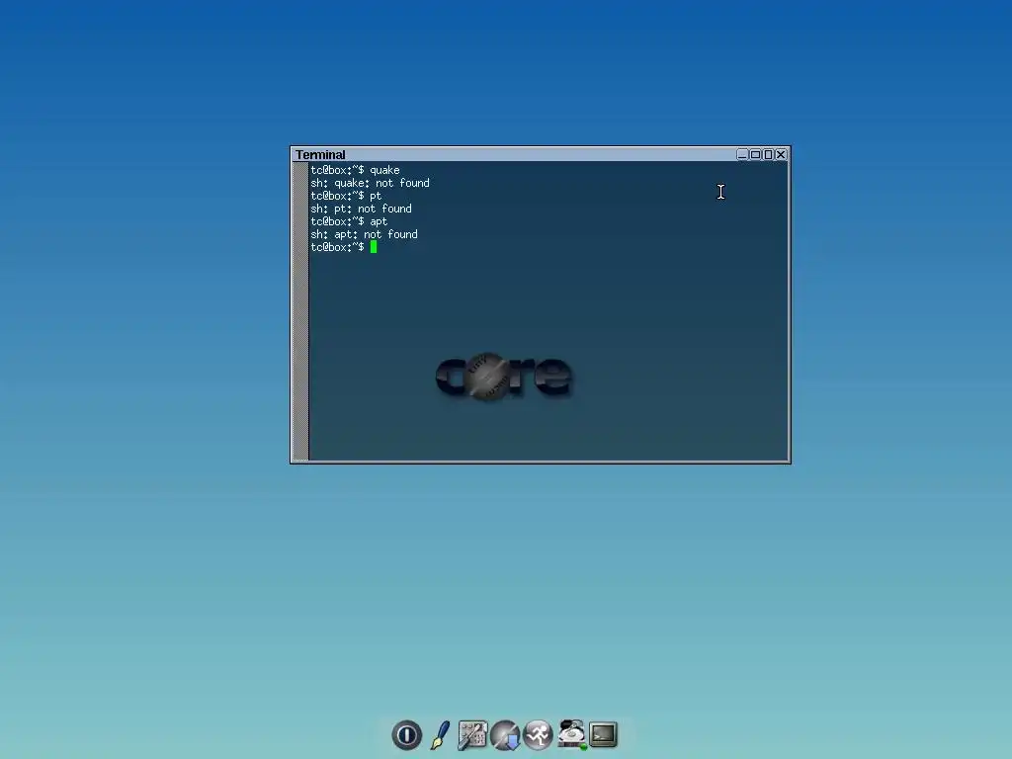Click the 'tc@box:~$ pt' line

click(346, 197)
